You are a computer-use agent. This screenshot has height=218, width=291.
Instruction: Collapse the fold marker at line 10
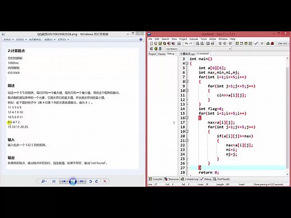point(187,91)
